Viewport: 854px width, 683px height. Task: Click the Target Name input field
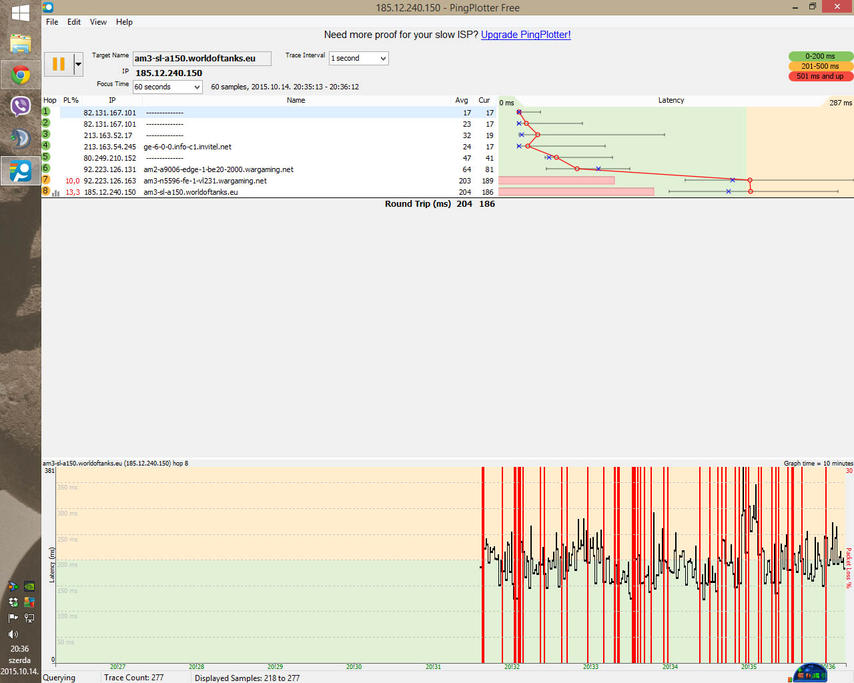201,59
